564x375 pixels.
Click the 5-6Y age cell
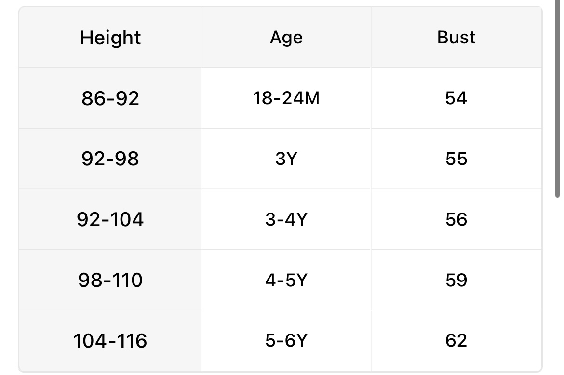[286, 341]
